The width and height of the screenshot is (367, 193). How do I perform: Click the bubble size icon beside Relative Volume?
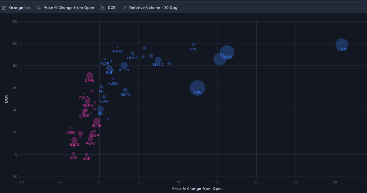tap(124, 8)
